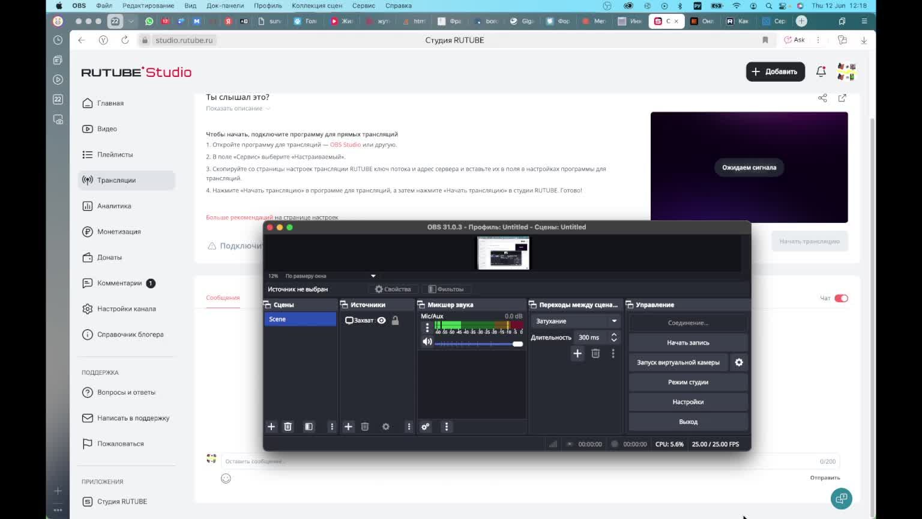This screenshot has width=922, height=519.
Task: Select Scene item in Scenes list
Action: pyautogui.click(x=300, y=319)
